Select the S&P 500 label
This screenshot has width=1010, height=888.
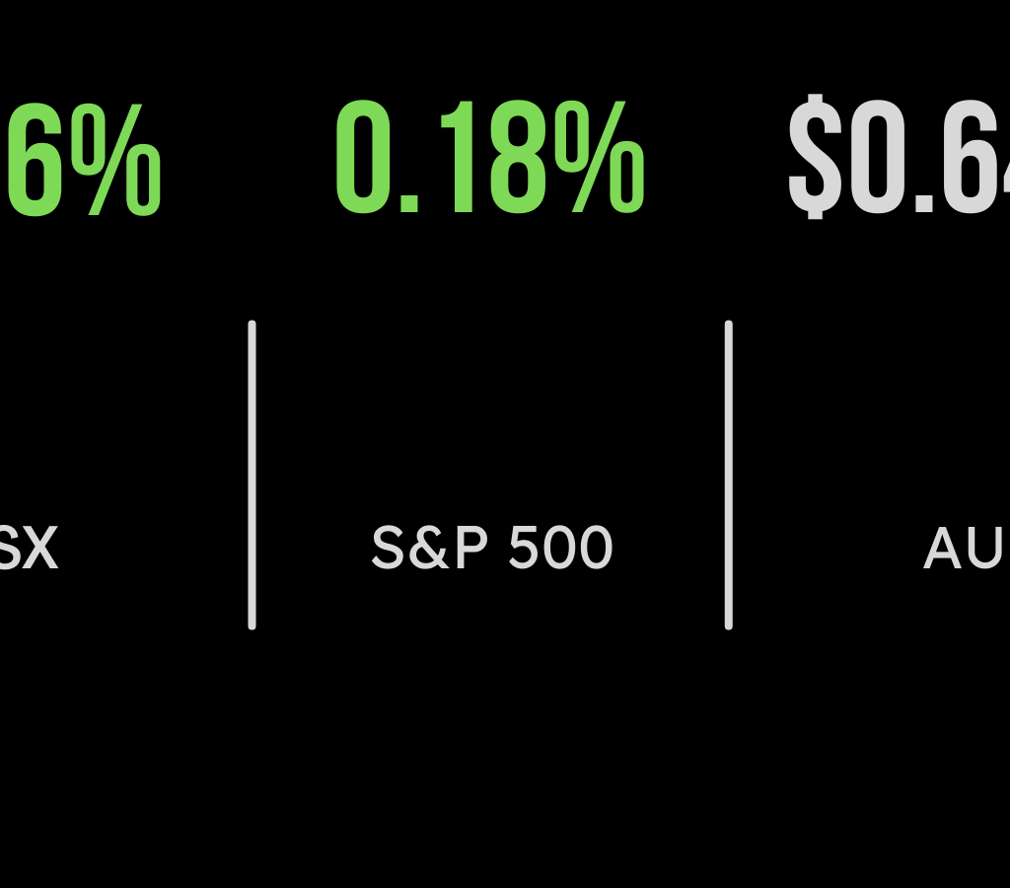click(491, 550)
